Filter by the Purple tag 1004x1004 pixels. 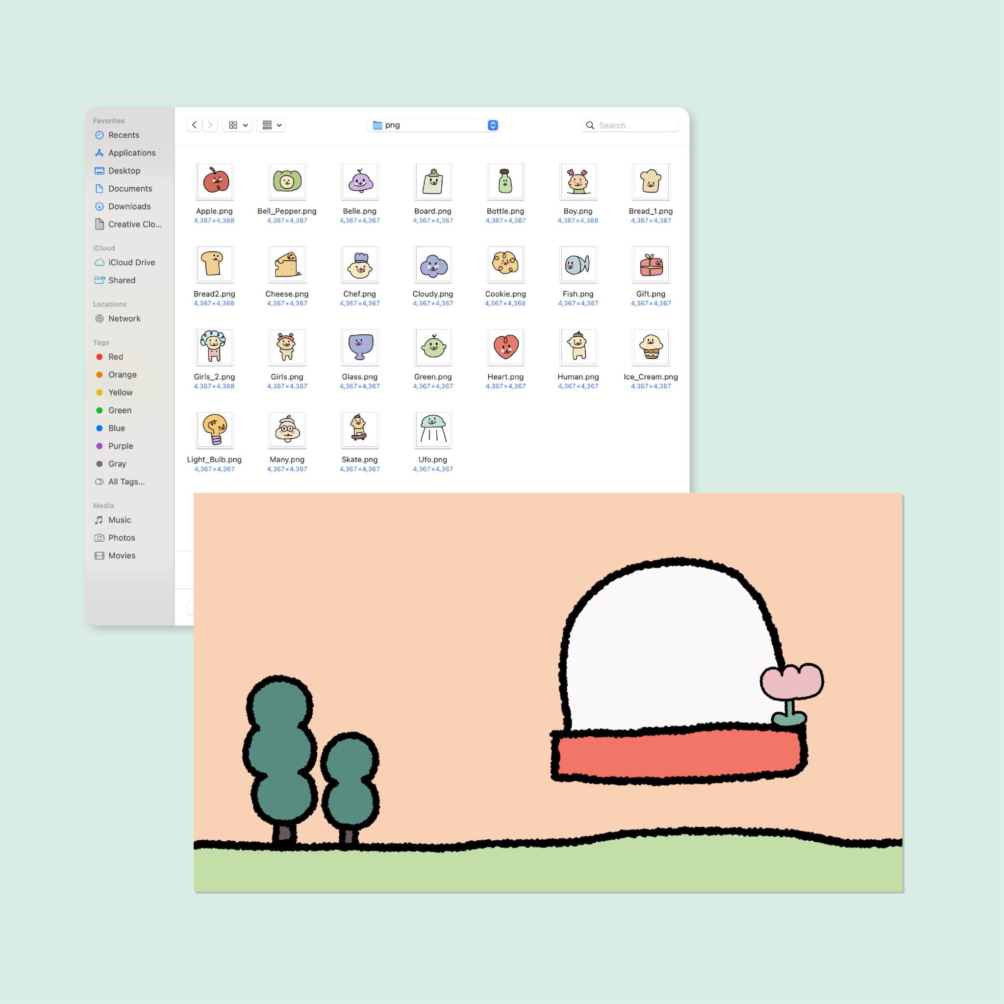point(114,447)
